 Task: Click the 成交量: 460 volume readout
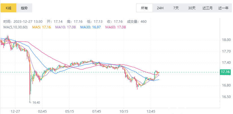pyautogui.click(x=137, y=21)
